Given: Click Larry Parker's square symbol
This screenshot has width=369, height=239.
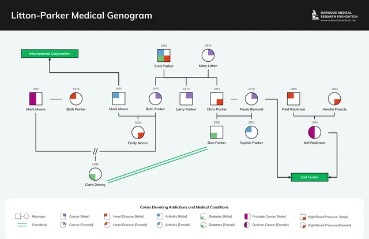Looking at the screenshot, I should click(186, 99).
